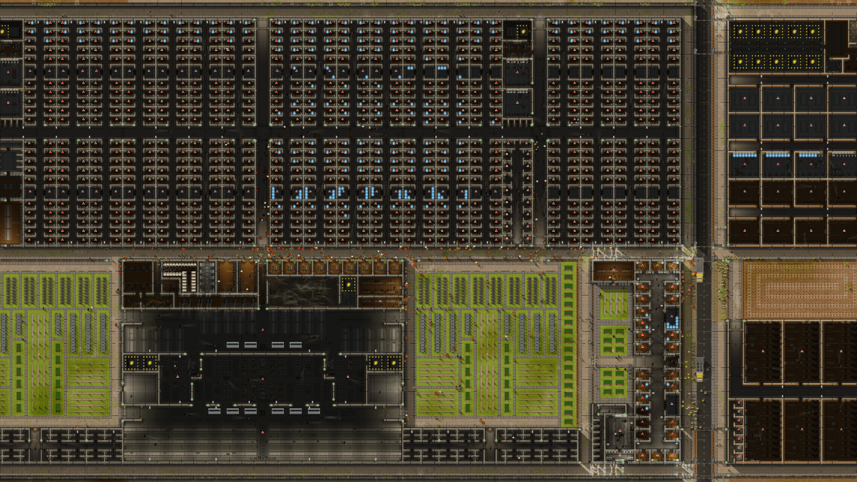Select the power station beside the main Visitation room
This screenshot has width=857, height=482.
(349, 284)
